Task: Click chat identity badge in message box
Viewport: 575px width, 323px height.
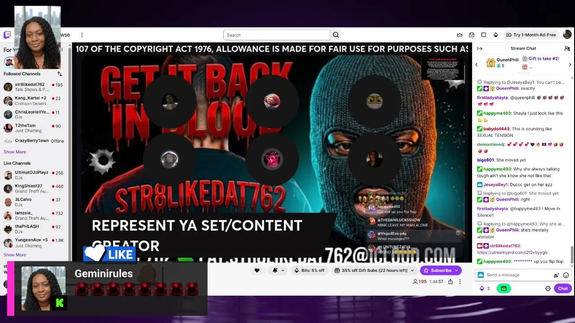Action: (x=481, y=275)
